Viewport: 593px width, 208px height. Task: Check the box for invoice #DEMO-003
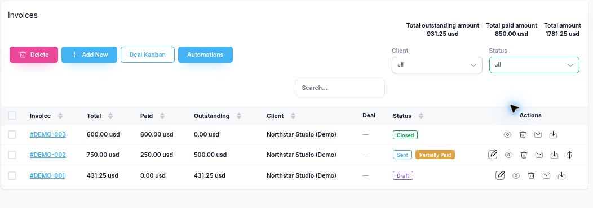[12, 134]
